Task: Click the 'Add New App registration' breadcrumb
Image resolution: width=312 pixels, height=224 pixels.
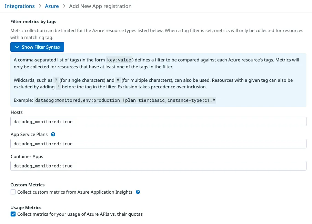Action: (x=100, y=6)
